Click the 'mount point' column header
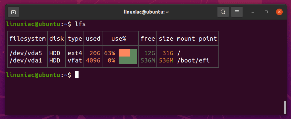This screenshot has height=119, width=291. coord(197,39)
